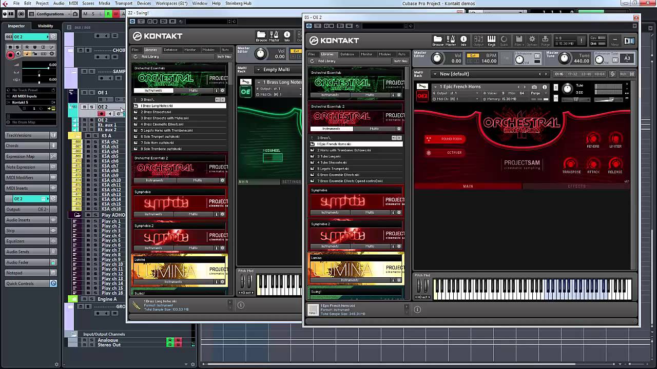Toggle global Read automation R button

[108, 14]
